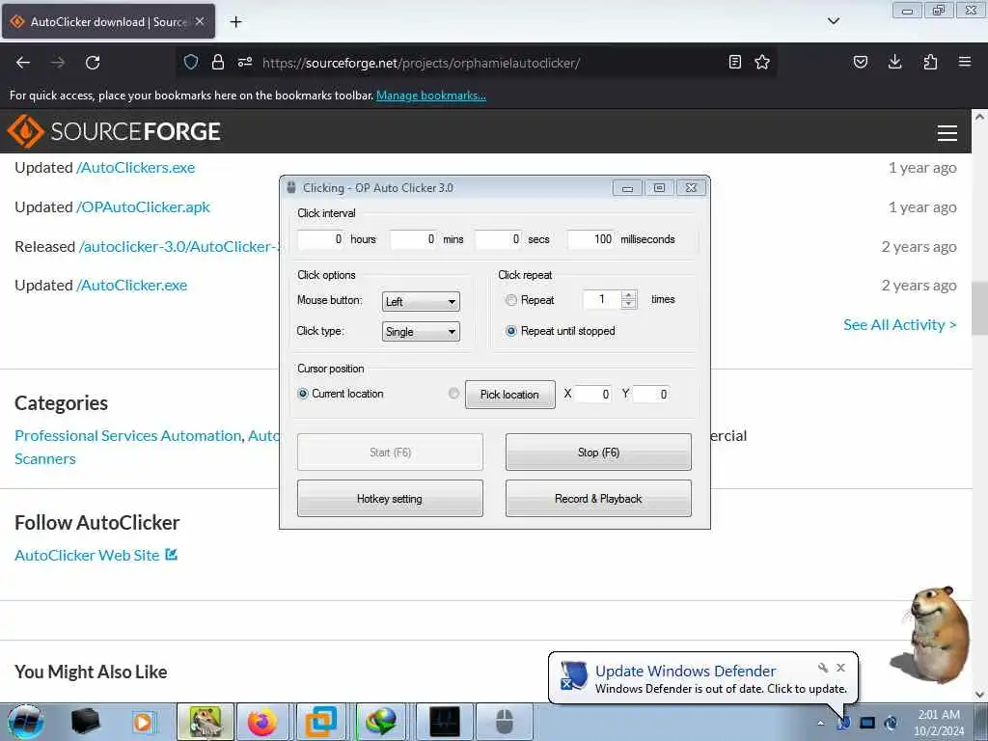Open Firefox application hamburger menu
Screen dimensions: 988x741
[965, 62]
